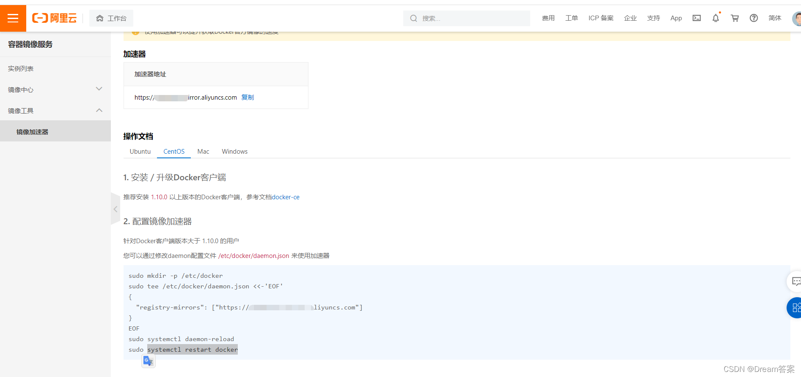801x377 pixels.
Task: Click the 容器镜像服务 sidebar title
Action: (x=30, y=44)
